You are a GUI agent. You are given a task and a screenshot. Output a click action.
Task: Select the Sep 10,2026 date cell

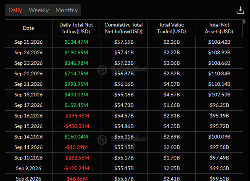pyautogui.click(x=29, y=158)
